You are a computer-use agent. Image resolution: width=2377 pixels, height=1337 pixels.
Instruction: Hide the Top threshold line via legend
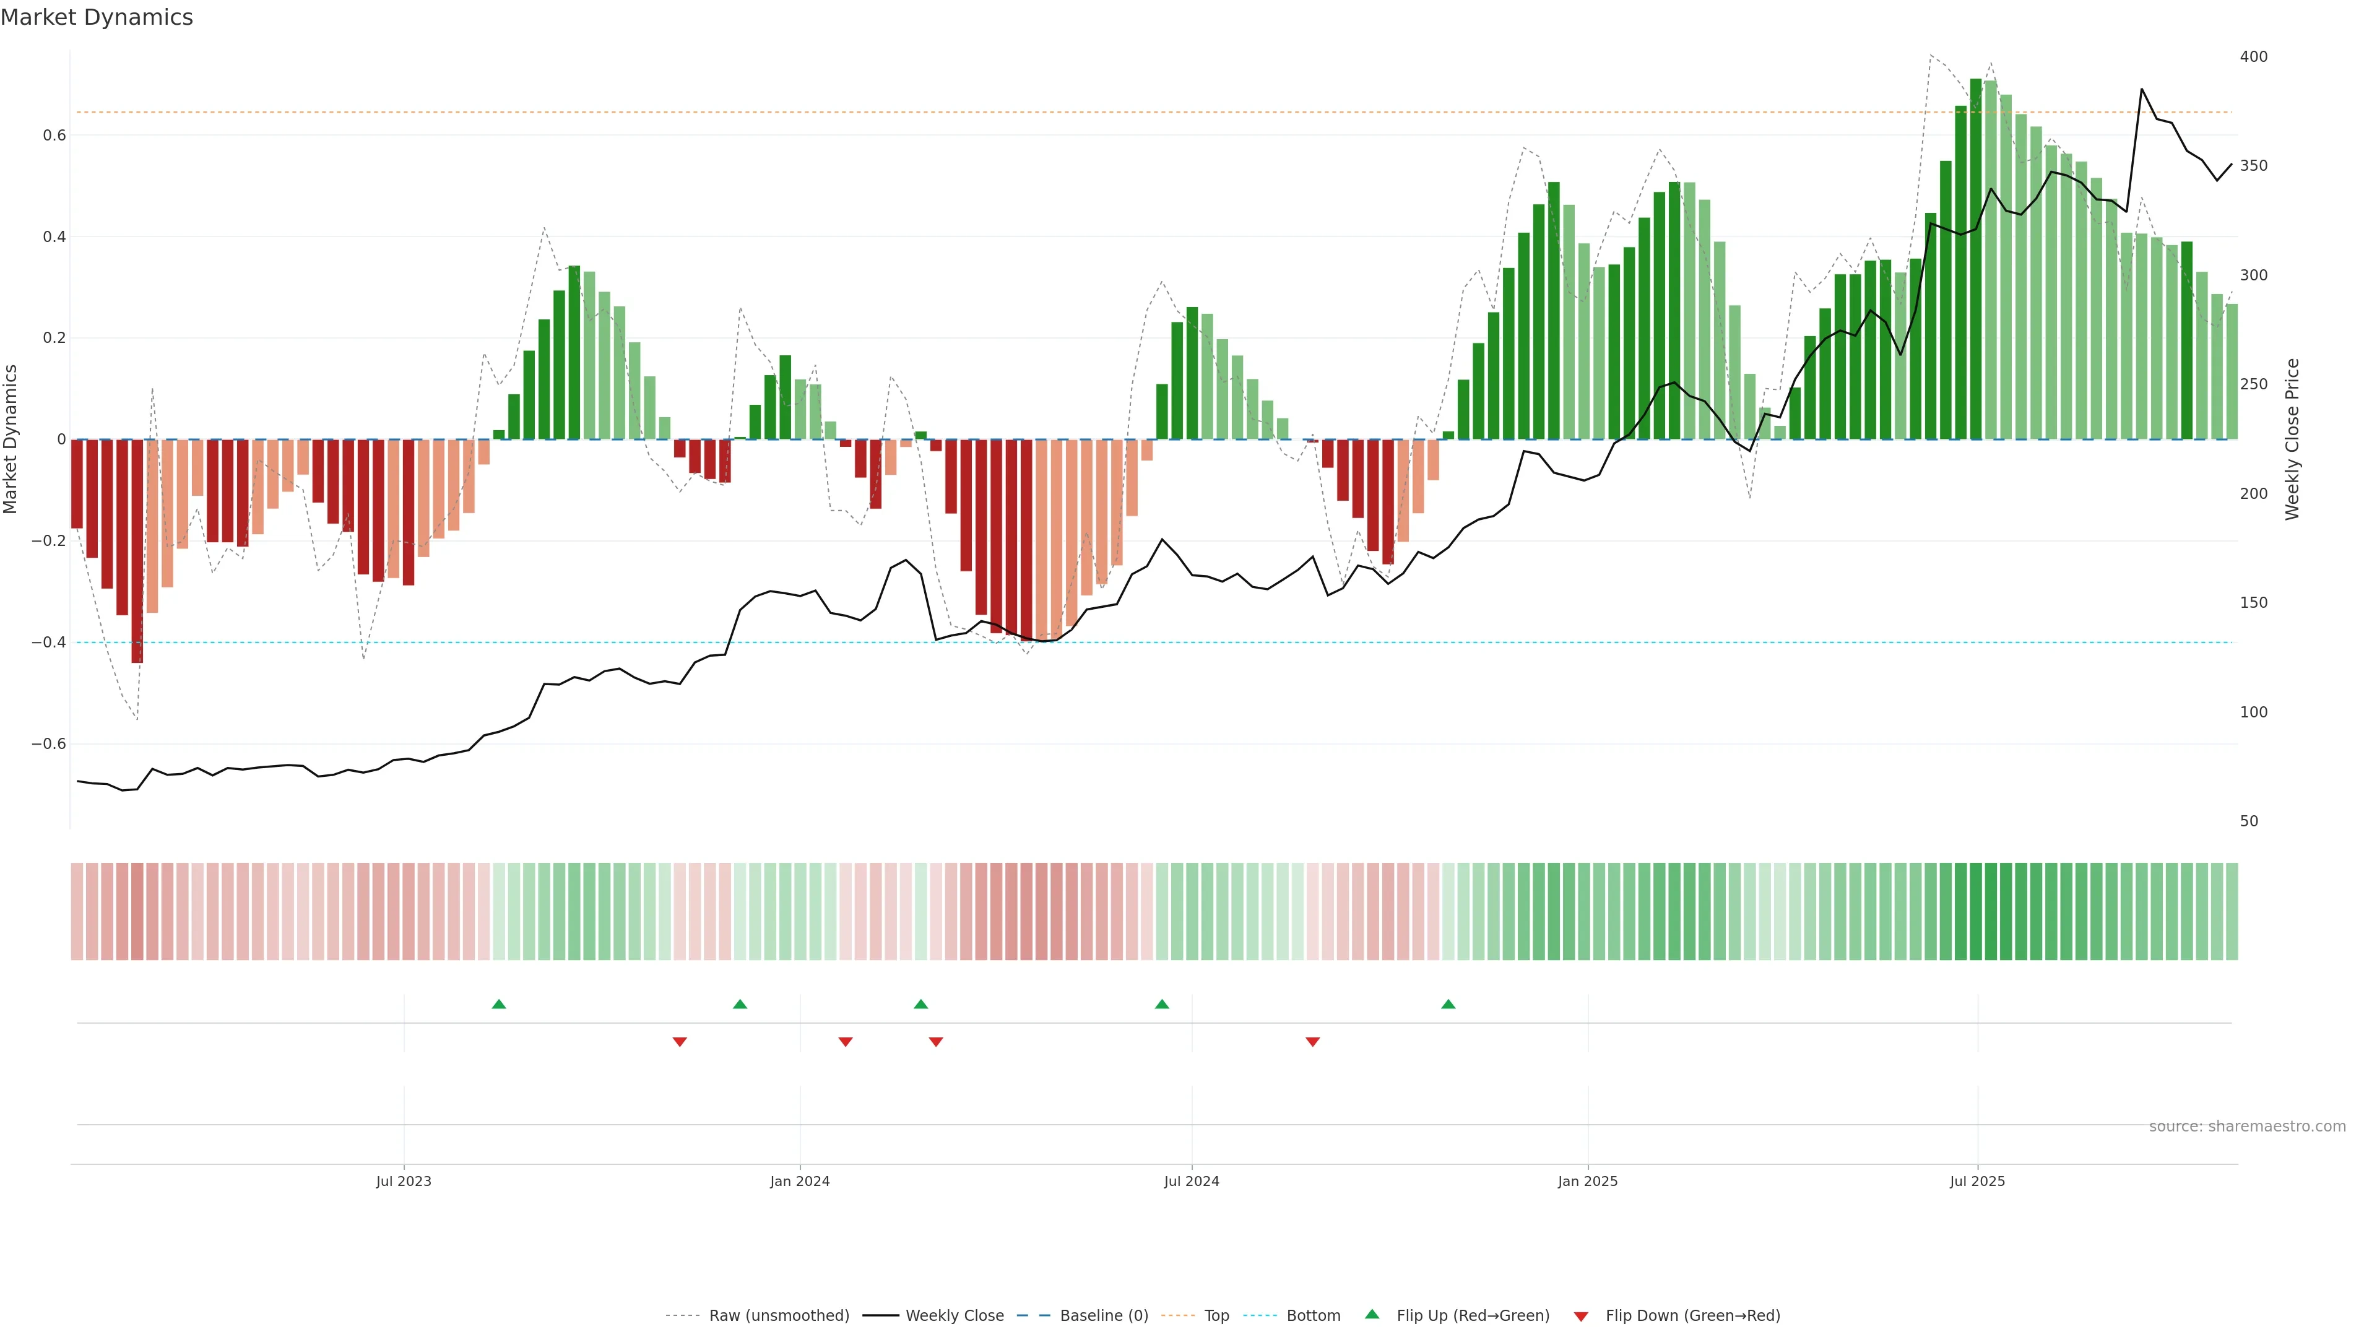(1216, 1316)
